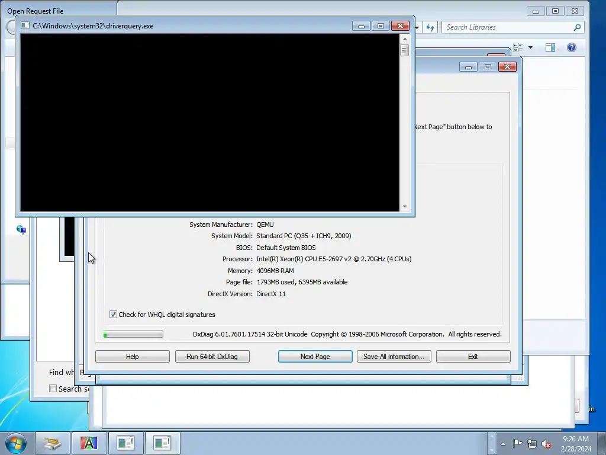The image size is (606, 455).
Task: Click the console vertical scrollbar thumb
Action: click(x=405, y=50)
